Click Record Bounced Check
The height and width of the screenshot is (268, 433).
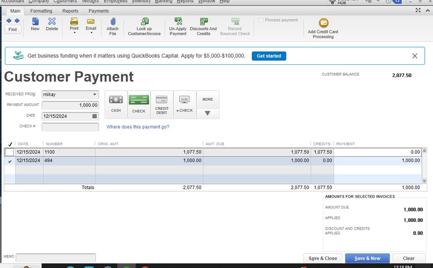pos(235,26)
